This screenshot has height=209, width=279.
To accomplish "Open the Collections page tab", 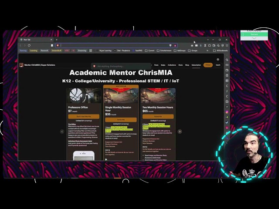I will 172,65.
